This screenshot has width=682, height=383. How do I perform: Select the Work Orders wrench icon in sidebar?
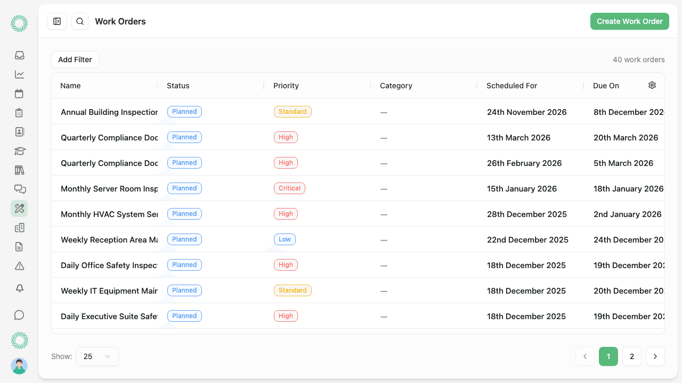tap(19, 209)
